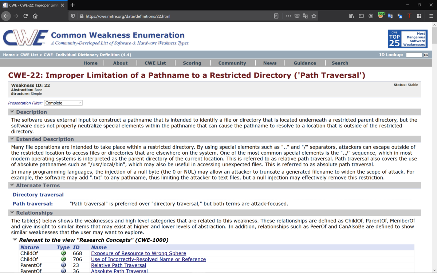The width and height of the screenshot is (437, 273).
Task: Open the Relative Path Traversal link
Action: tap(118, 265)
